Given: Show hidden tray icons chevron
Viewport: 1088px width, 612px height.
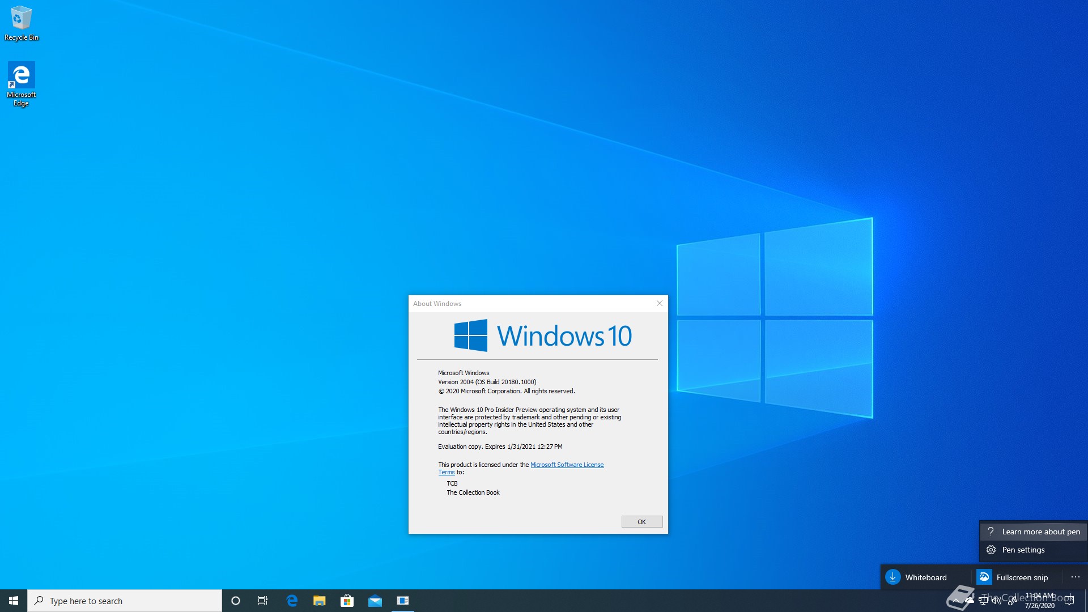Looking at the screenshot, I should (x=956, y=601).
